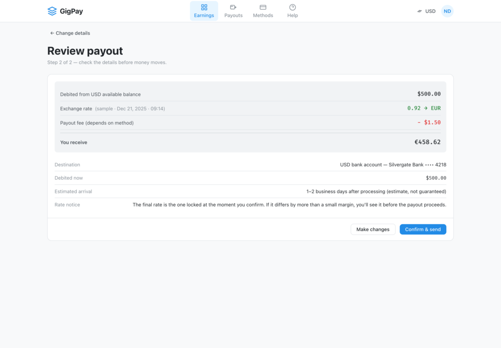Click the $500.00 debited balance amount
The image size is (501, 348).
429,94
